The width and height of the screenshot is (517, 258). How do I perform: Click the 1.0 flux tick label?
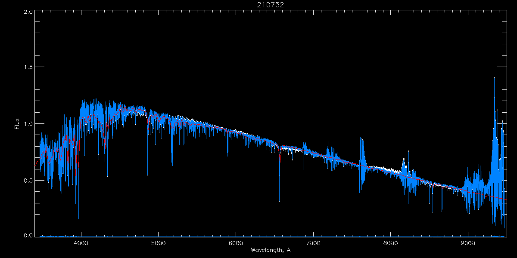click(28, 124)
